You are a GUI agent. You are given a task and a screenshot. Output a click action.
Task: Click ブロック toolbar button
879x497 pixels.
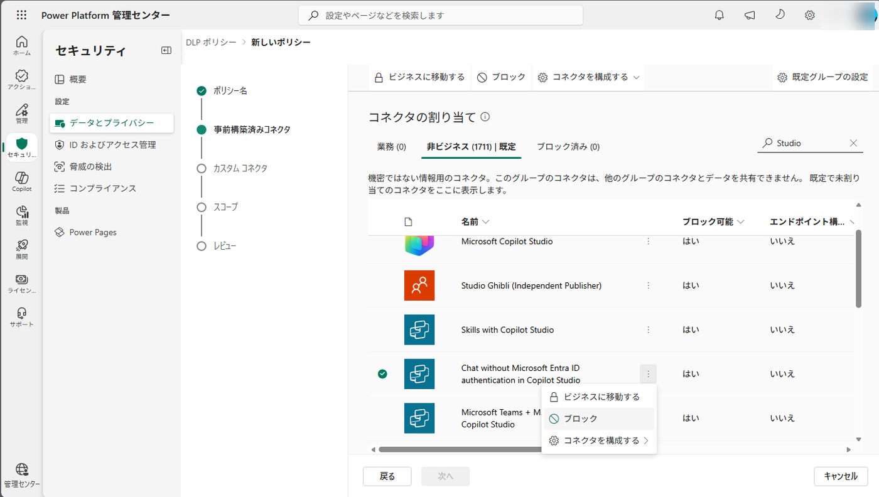coord(501,77)
